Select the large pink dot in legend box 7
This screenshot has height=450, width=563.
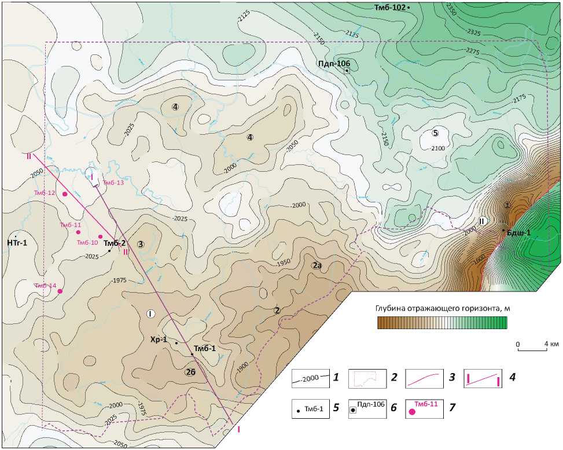pyautogui.click(x=412, y=412)
